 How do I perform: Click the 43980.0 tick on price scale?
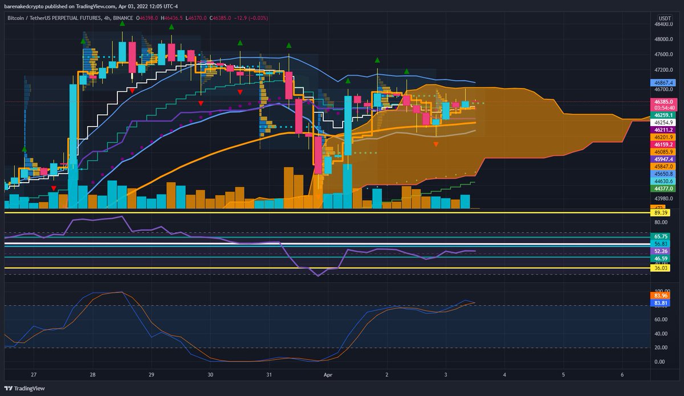pos(664,199)
